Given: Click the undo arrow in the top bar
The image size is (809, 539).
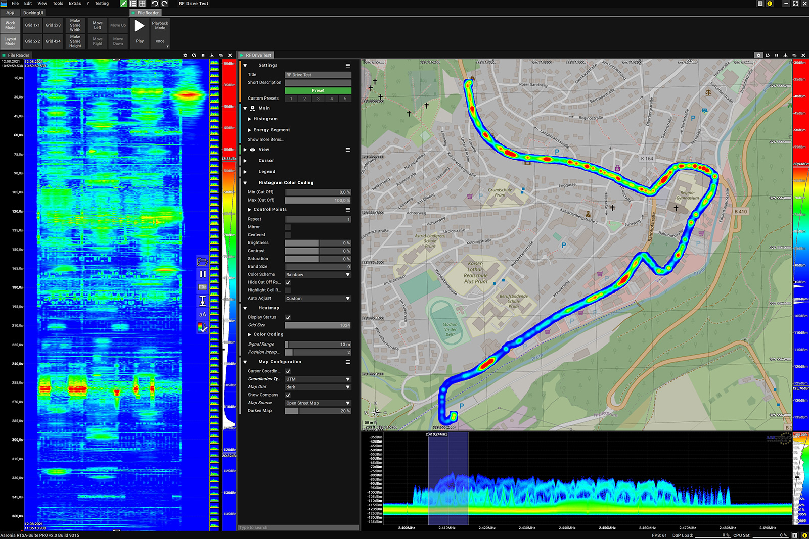Looking at the screenshot, I should point(155,4).
